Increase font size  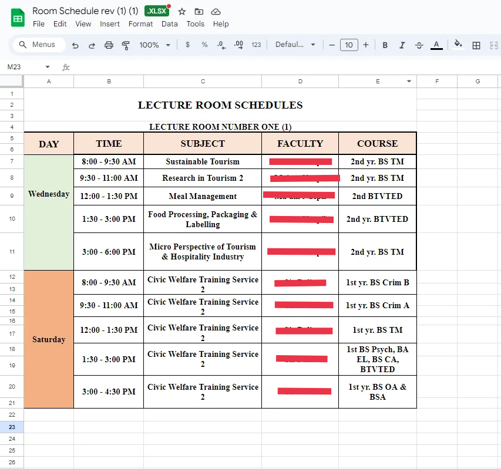(366, 45)
